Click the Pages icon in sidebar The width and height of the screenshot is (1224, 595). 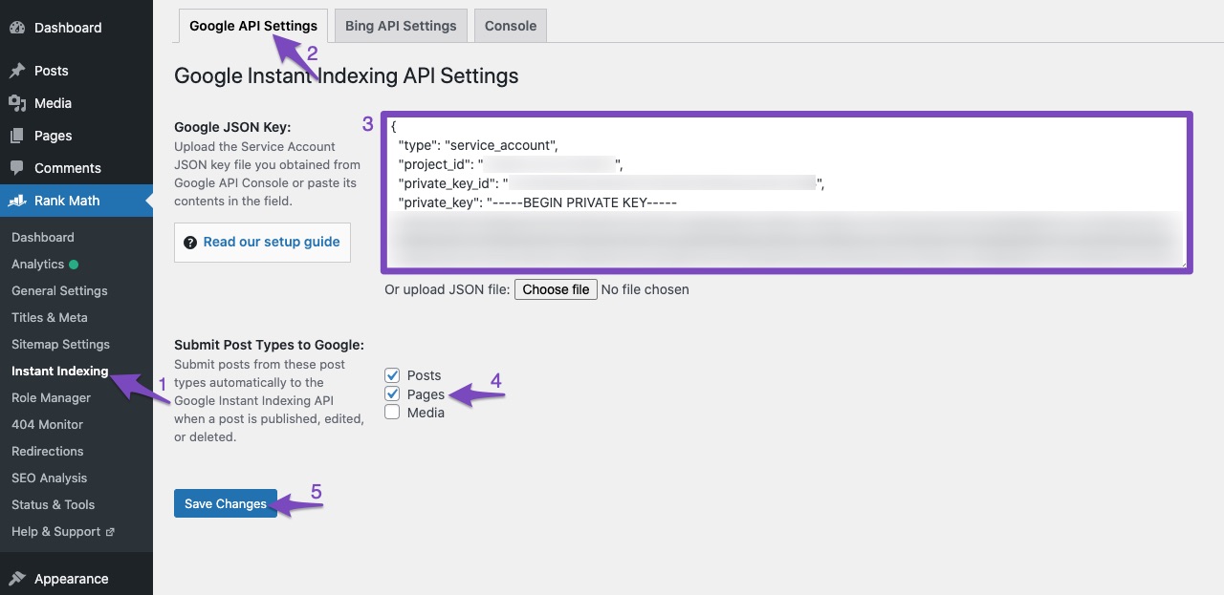17,136
